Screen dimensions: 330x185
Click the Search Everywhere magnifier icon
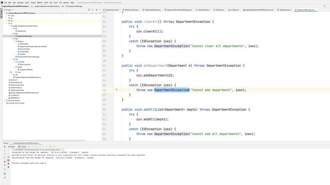point(324,6)
